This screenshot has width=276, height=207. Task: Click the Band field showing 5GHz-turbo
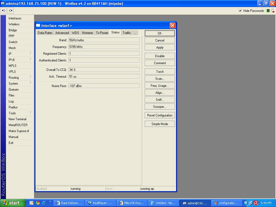point(104,40)
